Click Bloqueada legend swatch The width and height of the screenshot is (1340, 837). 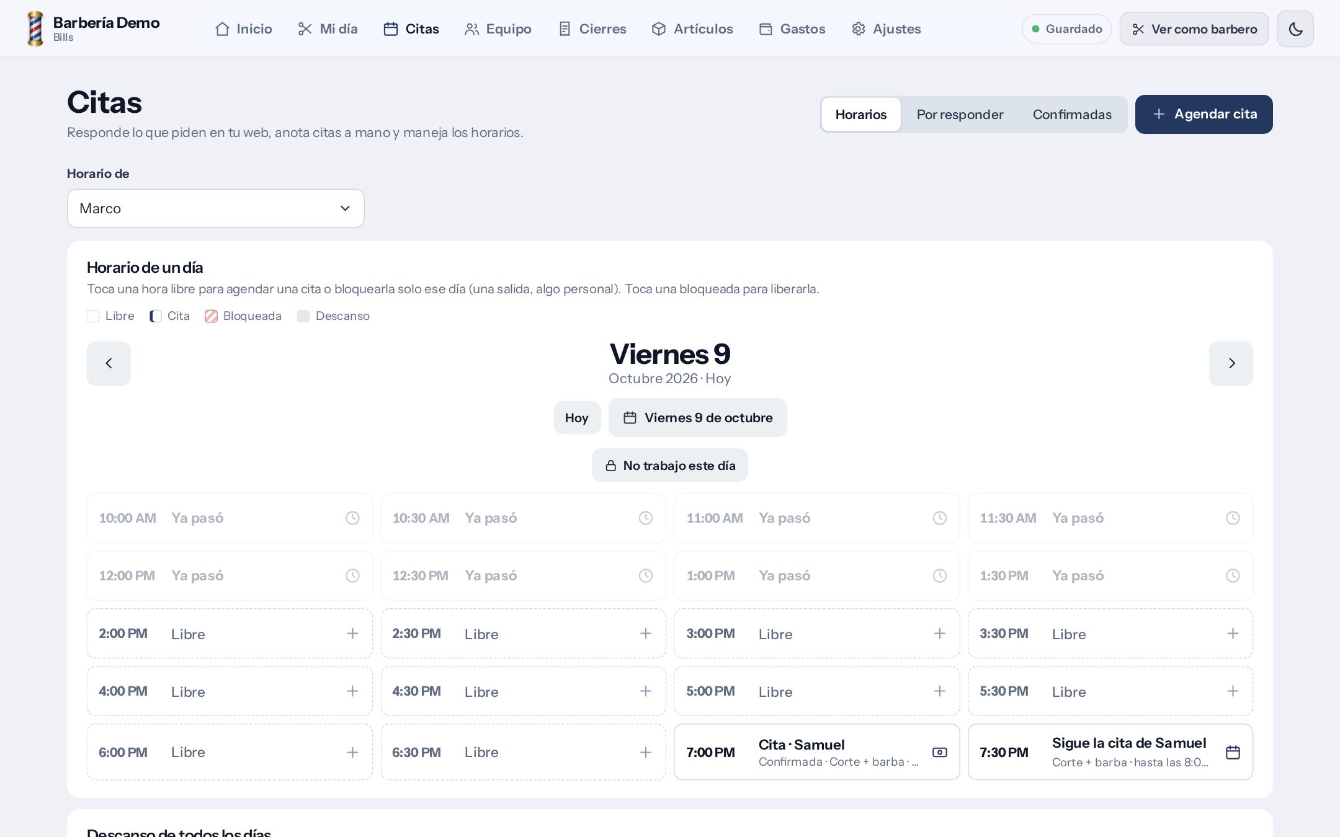tap(211, 316)
